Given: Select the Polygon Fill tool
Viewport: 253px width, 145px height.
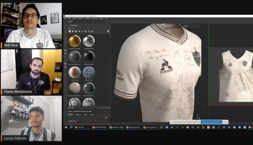Looking at the screenshot, I should coord(65,35).
